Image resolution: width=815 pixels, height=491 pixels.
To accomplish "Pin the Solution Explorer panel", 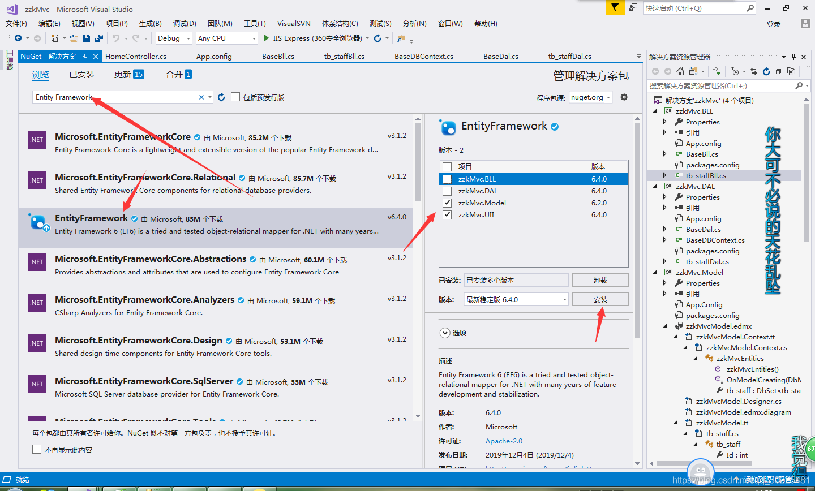I will 794,57.
